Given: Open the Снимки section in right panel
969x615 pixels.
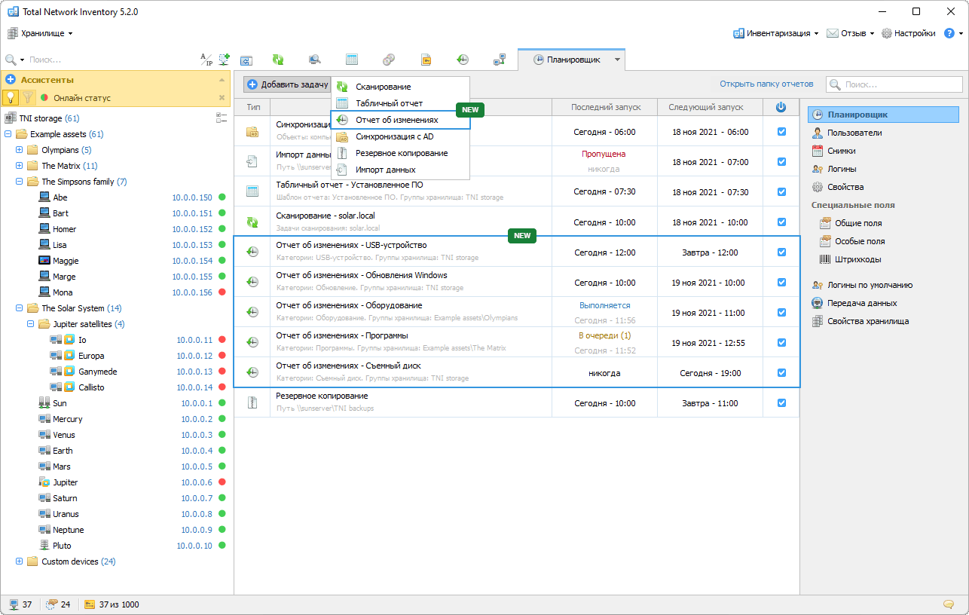Looking at the screenshot, I should 841,151.
